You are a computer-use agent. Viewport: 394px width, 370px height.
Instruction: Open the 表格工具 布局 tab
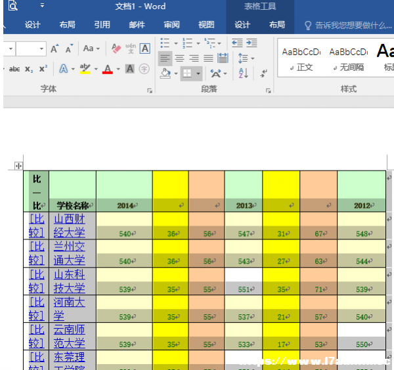tap(277, 24)
